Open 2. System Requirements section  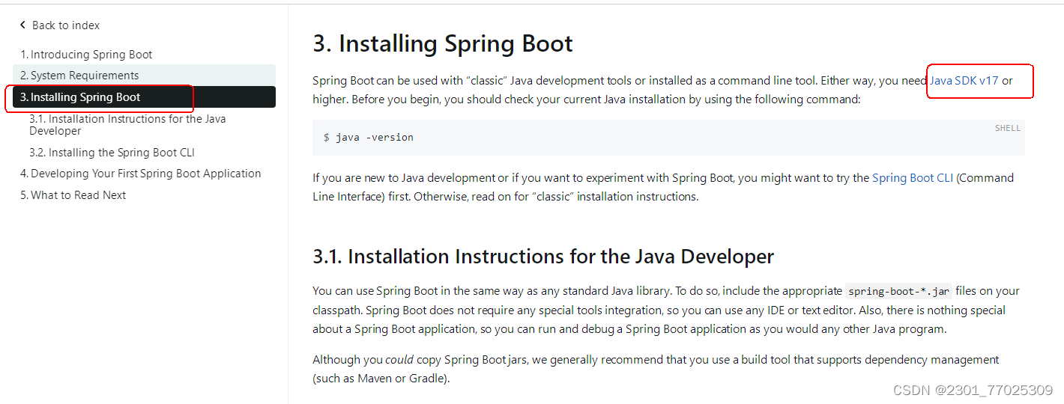144,76
